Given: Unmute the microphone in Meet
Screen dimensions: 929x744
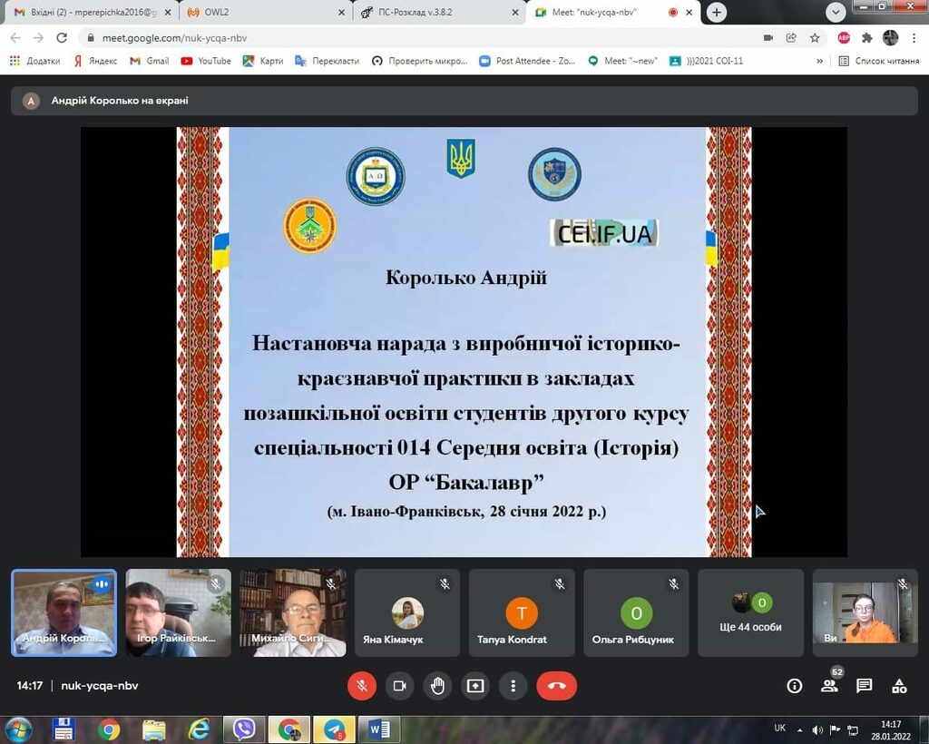Looking at the screenshot, I should (362, 686).
